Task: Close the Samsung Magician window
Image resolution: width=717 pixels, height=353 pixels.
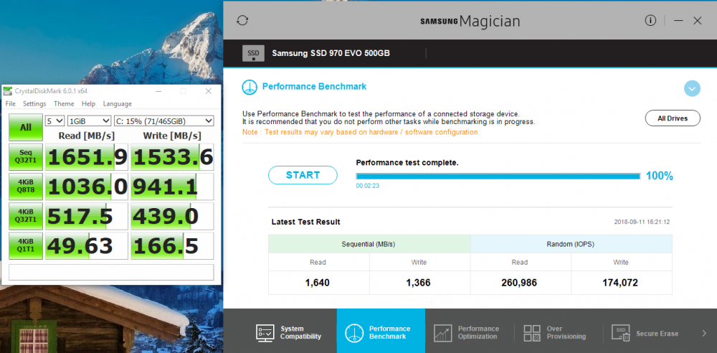Action: click(698, 21)
